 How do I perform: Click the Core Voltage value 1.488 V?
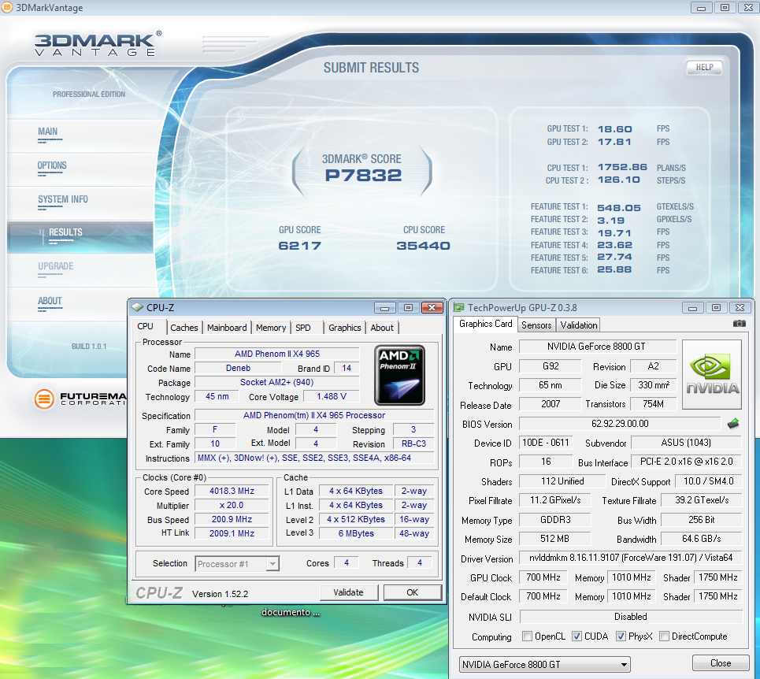[332, 396]
